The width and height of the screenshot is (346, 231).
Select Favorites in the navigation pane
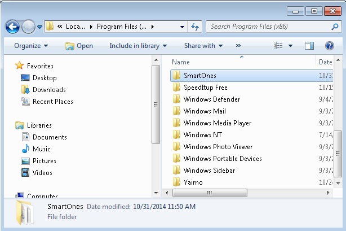tap(40, 66)
